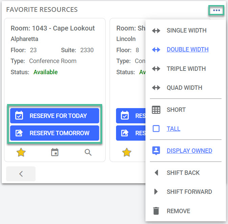
Task: Click the trash icon next to Remove
Action: pyautogui.click(x=156, y=211)
